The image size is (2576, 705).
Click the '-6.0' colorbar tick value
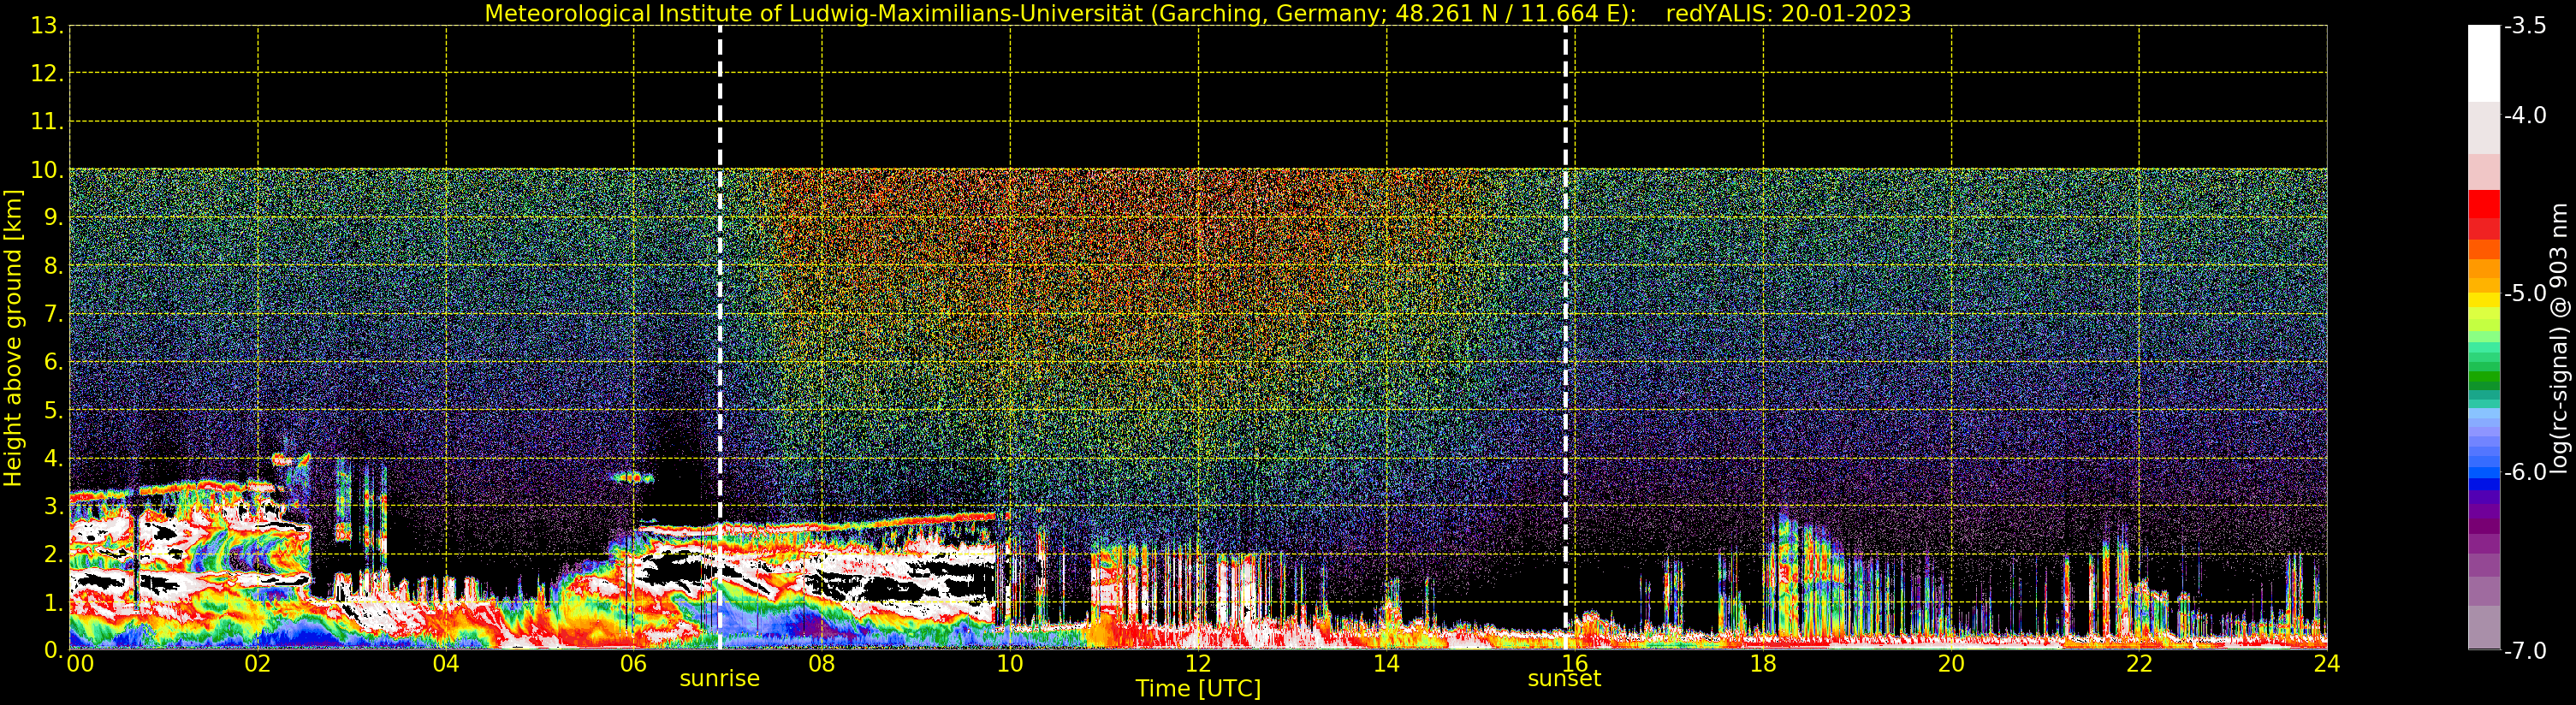click(2525, 472)
